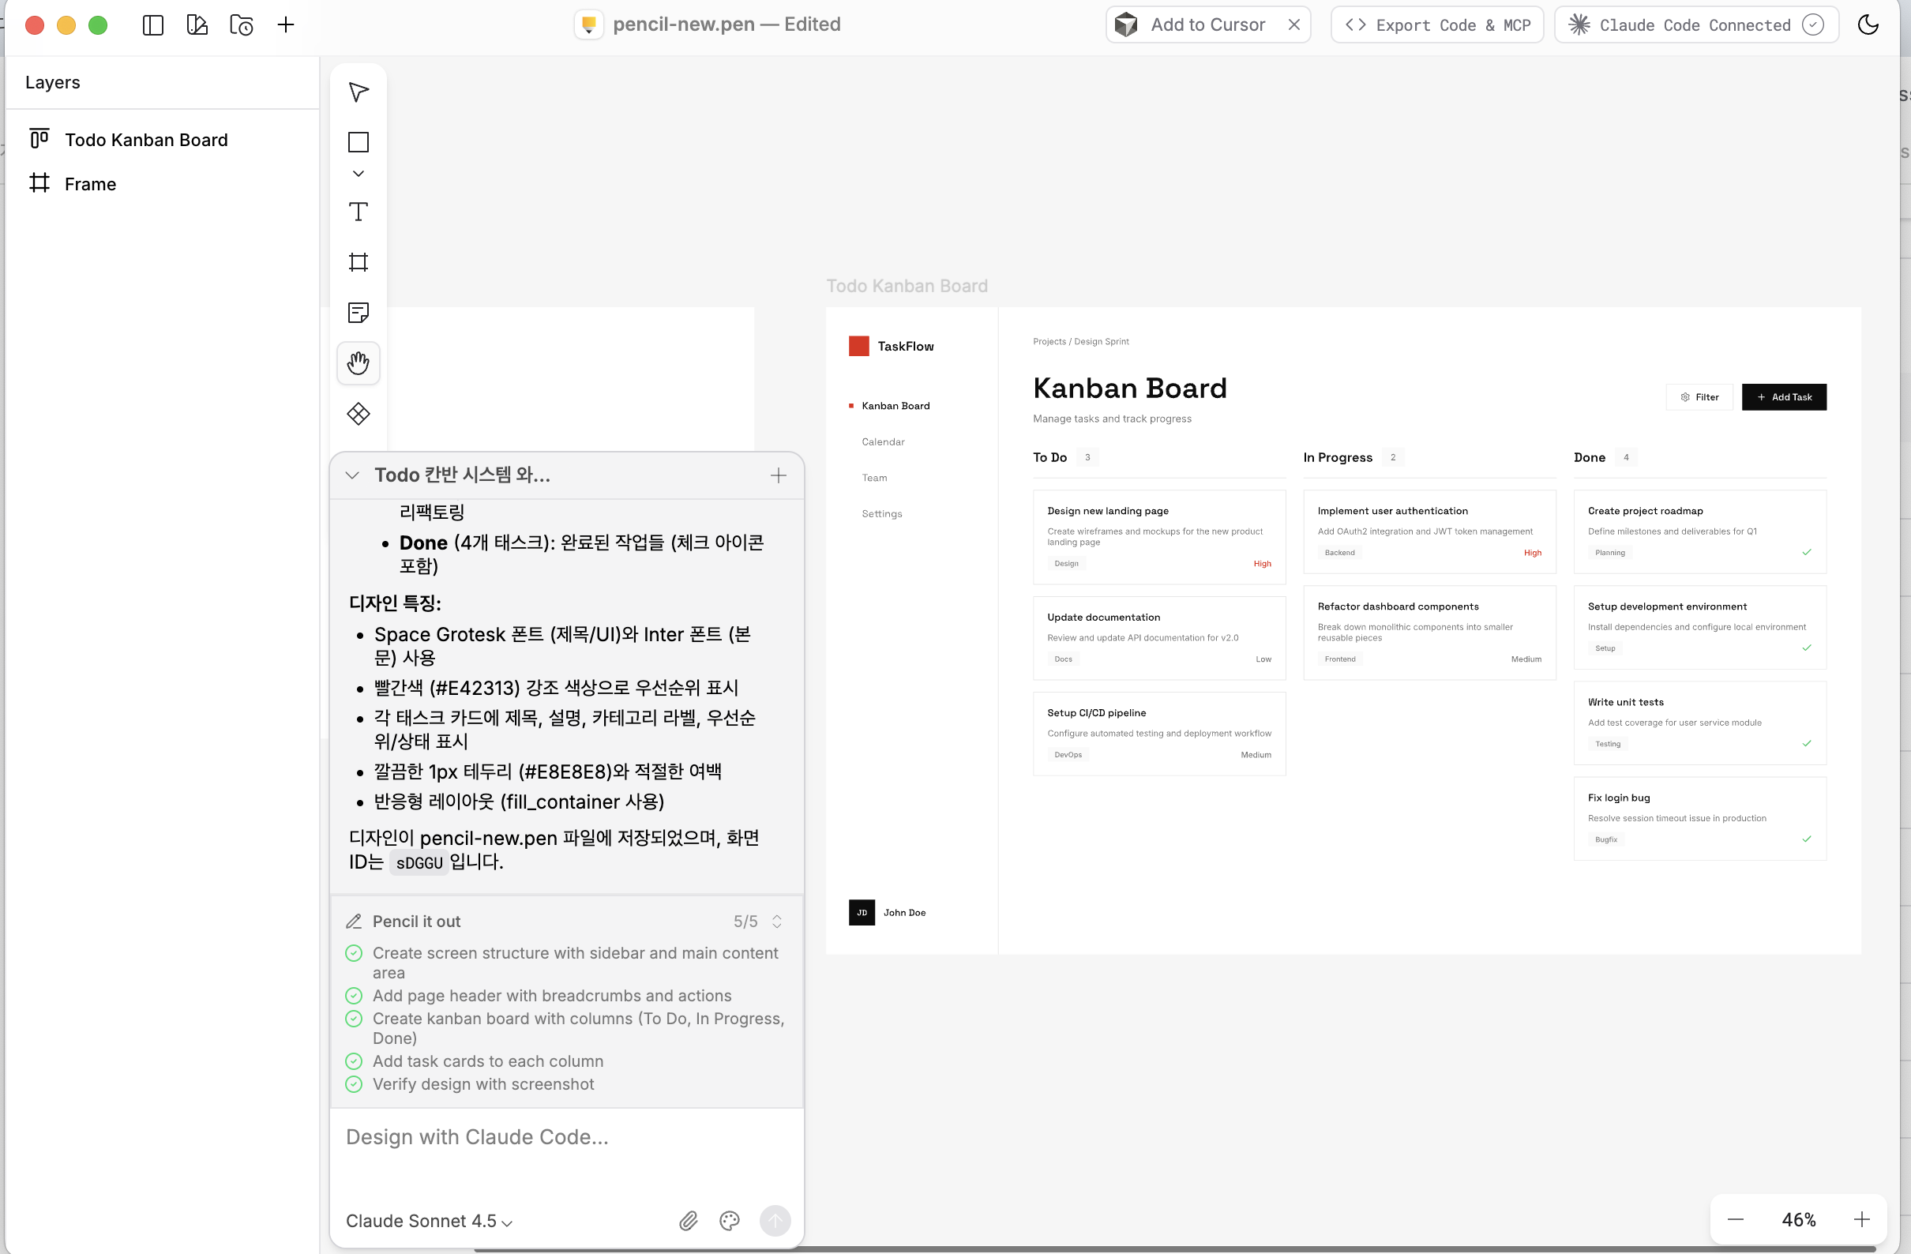Click the attach file paperclip icon

tap(688, 1221)
